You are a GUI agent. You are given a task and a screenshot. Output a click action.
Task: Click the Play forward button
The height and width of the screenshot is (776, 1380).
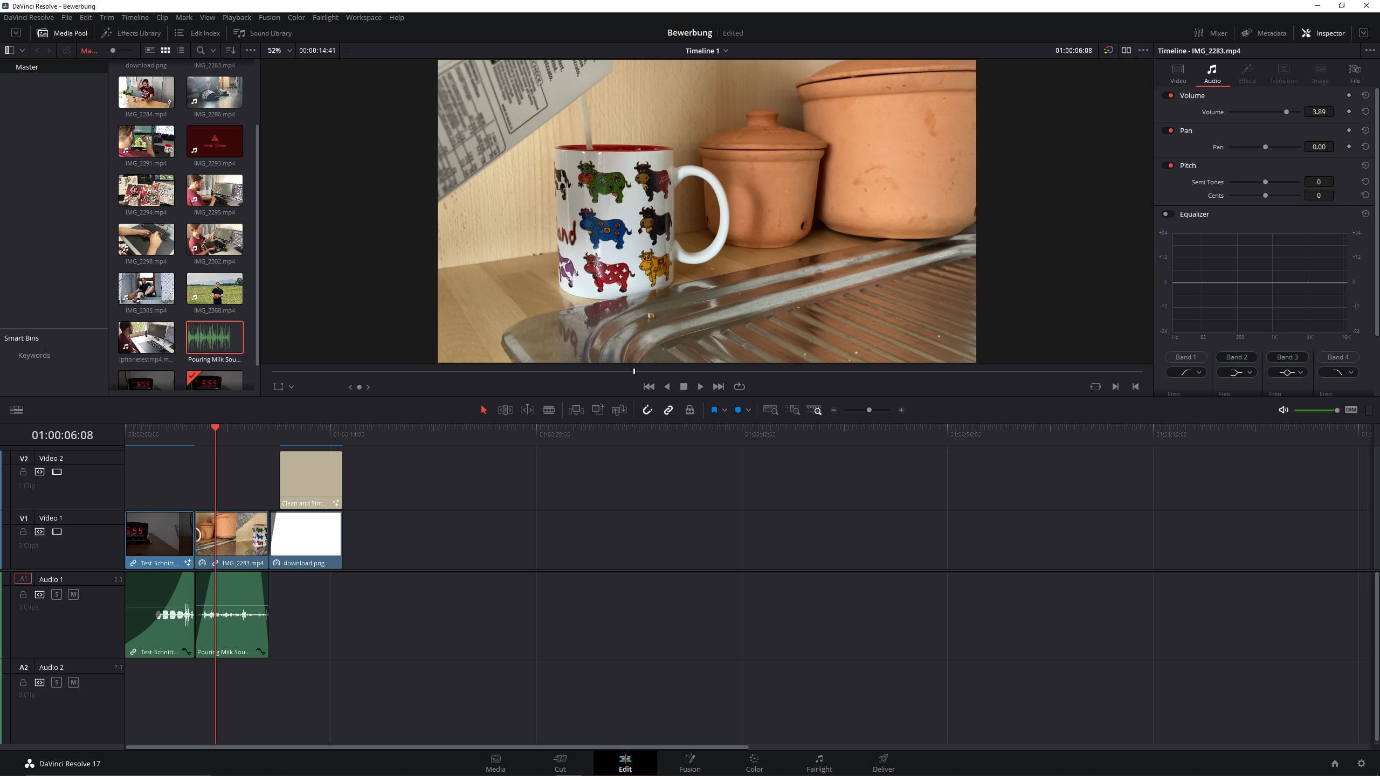click(700, 386)
